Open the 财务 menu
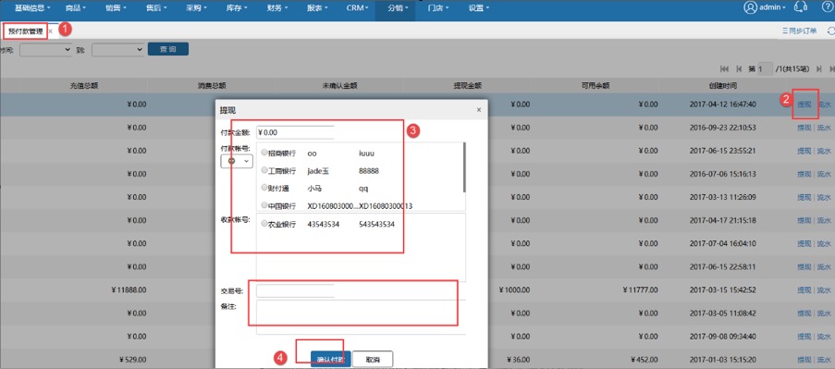The height and width of the screenshot is (369, 835). click(x=277, y=8)
